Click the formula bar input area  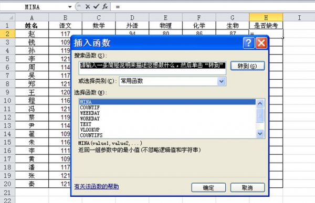point(213,7)
